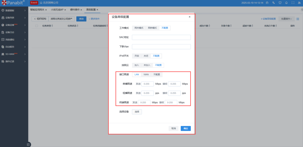Click the 数据概板 dashboard icon in sidebar

pyautogui.click(x=3, y=10)
